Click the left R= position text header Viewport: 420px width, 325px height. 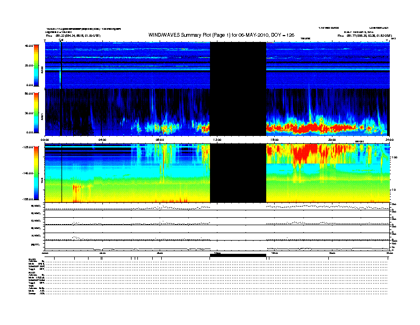pyautogui.click(x=73, y=36)
